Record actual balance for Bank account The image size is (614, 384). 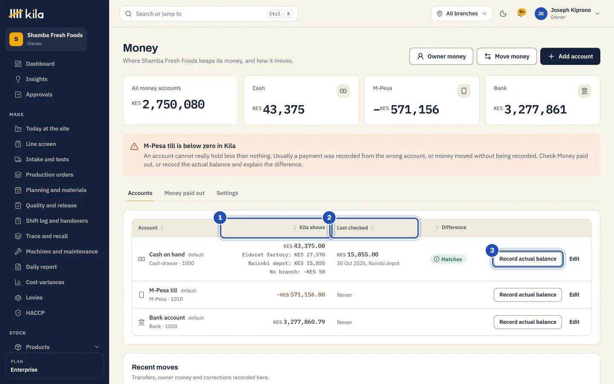click(x=528, y=322)
